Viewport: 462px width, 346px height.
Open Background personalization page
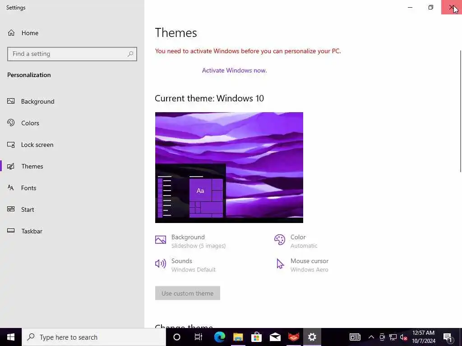[x=31, y=101]
